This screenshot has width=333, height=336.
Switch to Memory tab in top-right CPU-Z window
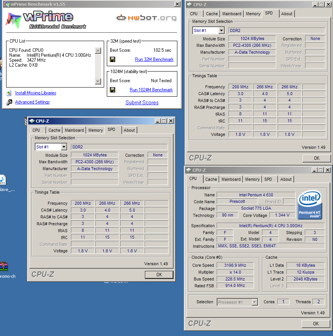click(x=253, y=14)
